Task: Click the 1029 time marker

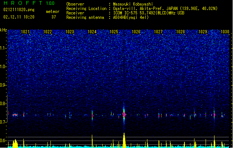Action: point(203,32)
